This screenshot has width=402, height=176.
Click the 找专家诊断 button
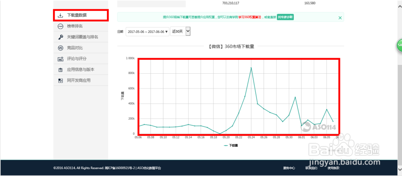(x=285, y=17)
